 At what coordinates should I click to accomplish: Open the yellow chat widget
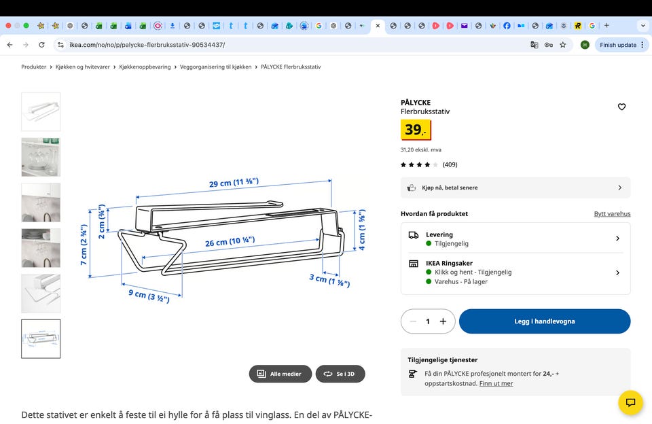tap(630, 402)
